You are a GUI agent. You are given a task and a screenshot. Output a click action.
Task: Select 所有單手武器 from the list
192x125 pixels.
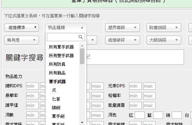pos(61,47)
